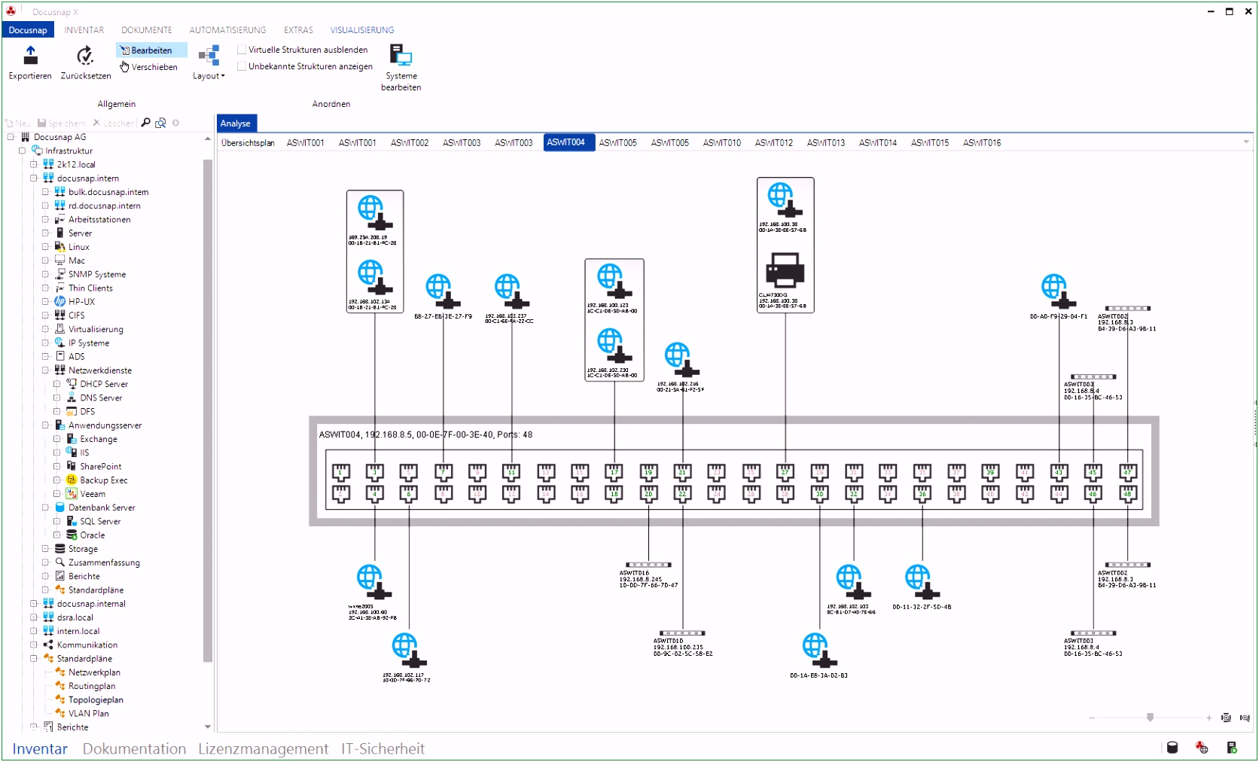Collapse the docusnap.intern domain

tap(34, 178)
